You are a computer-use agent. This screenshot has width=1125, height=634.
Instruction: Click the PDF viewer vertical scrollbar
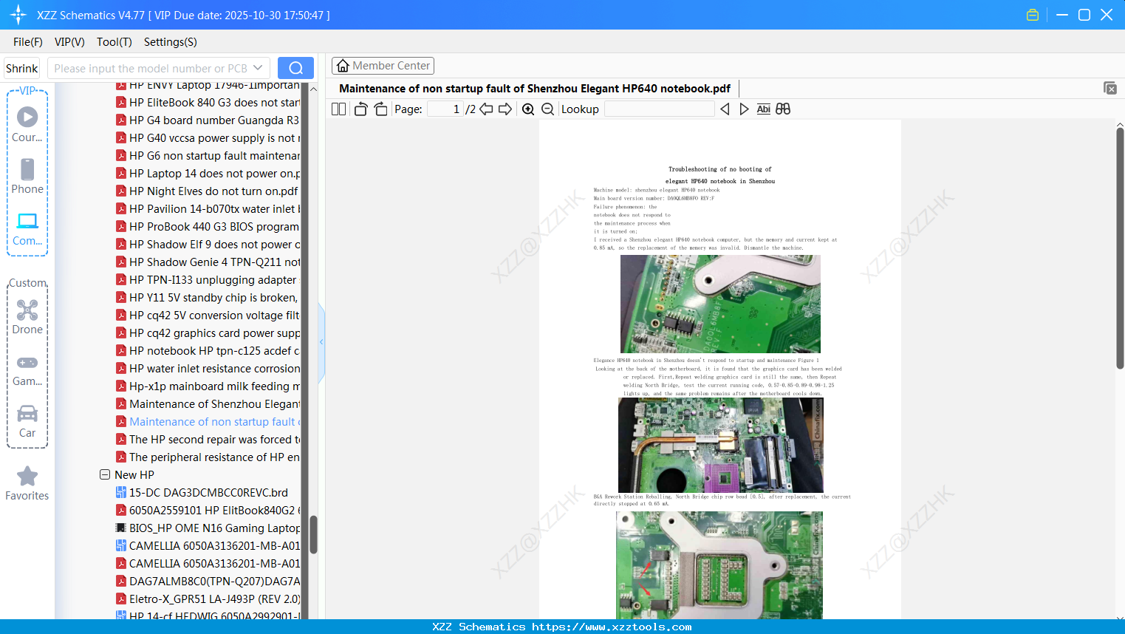[x=1120, y=248]
